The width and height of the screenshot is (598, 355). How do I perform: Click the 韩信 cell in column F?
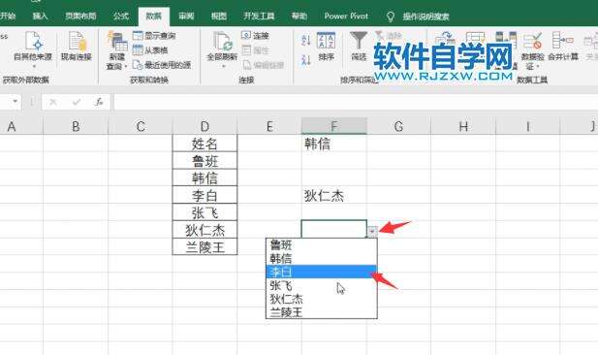pyautogui.click(x=334, y=144)
